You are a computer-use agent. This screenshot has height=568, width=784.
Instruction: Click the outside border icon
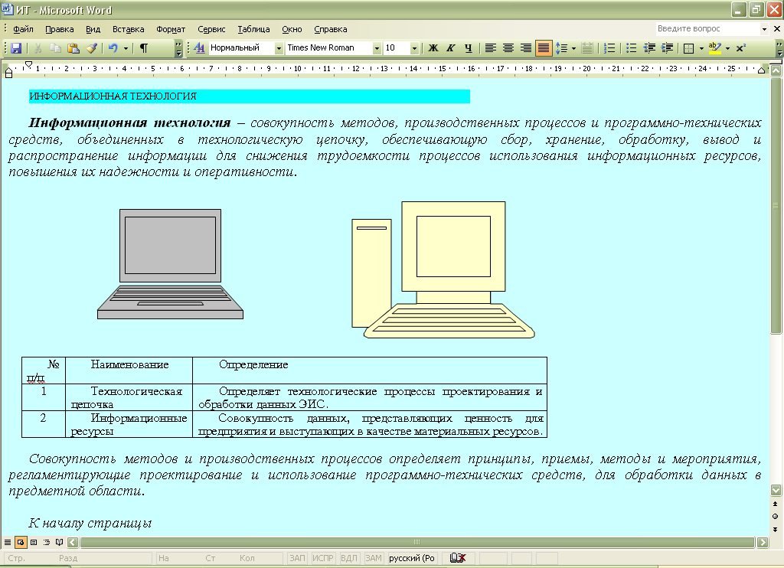point(688,48)
